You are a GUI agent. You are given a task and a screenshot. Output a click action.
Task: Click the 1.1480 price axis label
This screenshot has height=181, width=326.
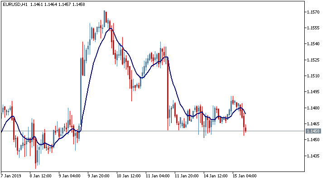point(313,108)
